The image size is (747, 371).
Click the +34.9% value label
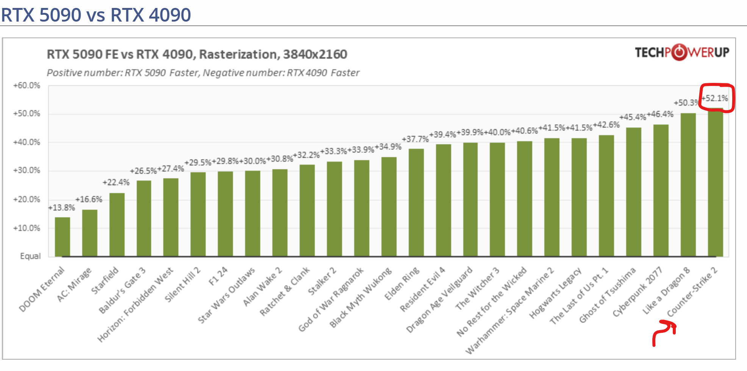coord(388,147)
